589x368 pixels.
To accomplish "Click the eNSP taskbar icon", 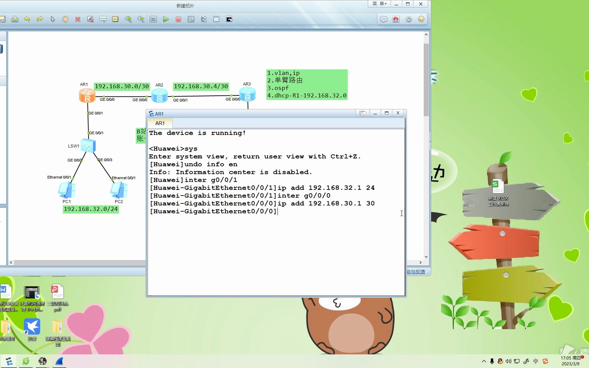I will (x=9, y=361).
